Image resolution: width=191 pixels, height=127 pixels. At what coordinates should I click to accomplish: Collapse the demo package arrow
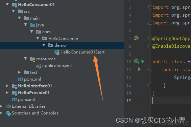[44, 45]
